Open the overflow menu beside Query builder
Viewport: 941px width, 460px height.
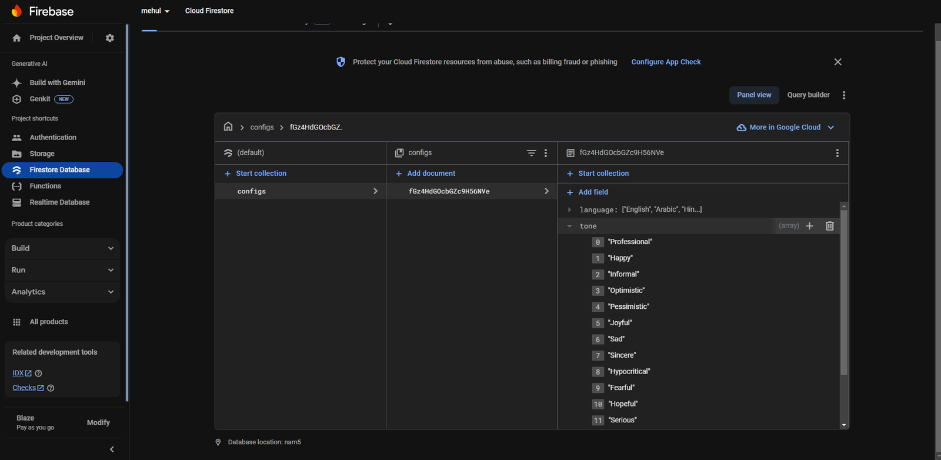844,95
